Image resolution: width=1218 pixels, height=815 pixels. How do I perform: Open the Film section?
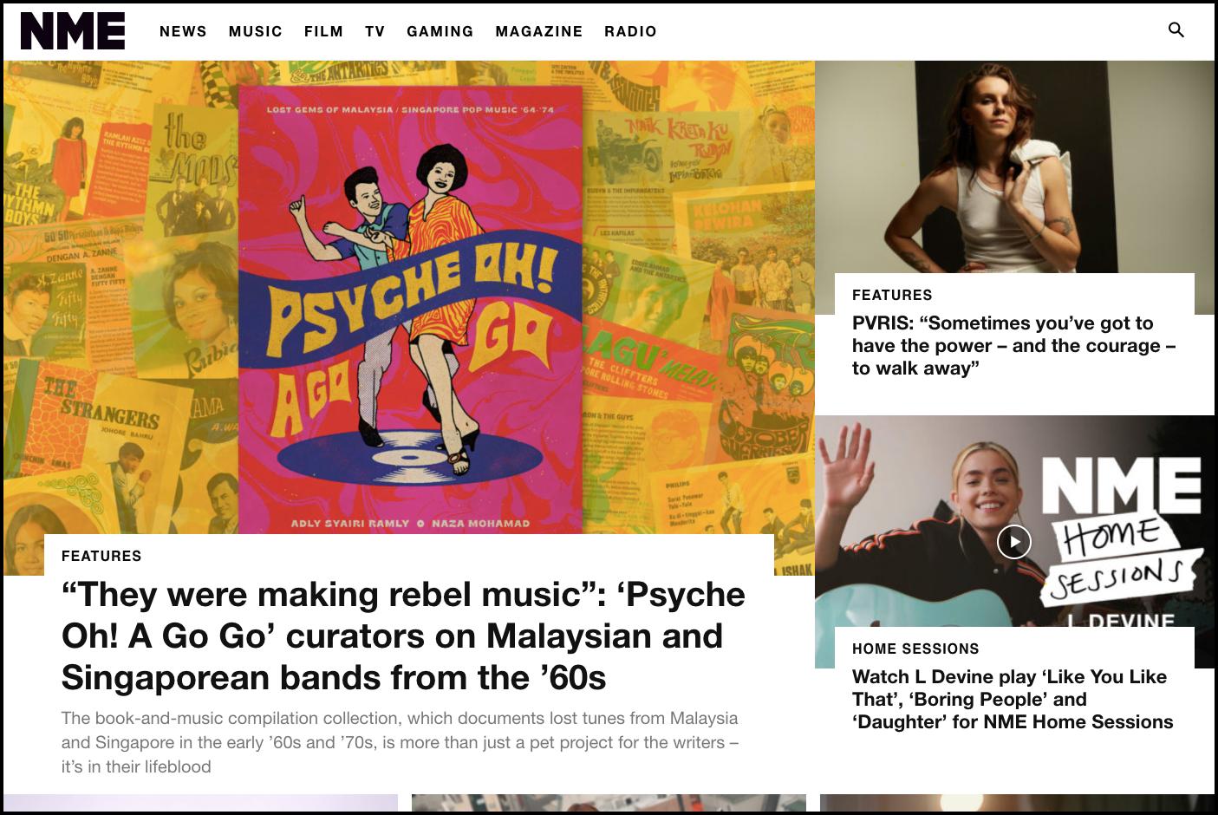point(323,31)
